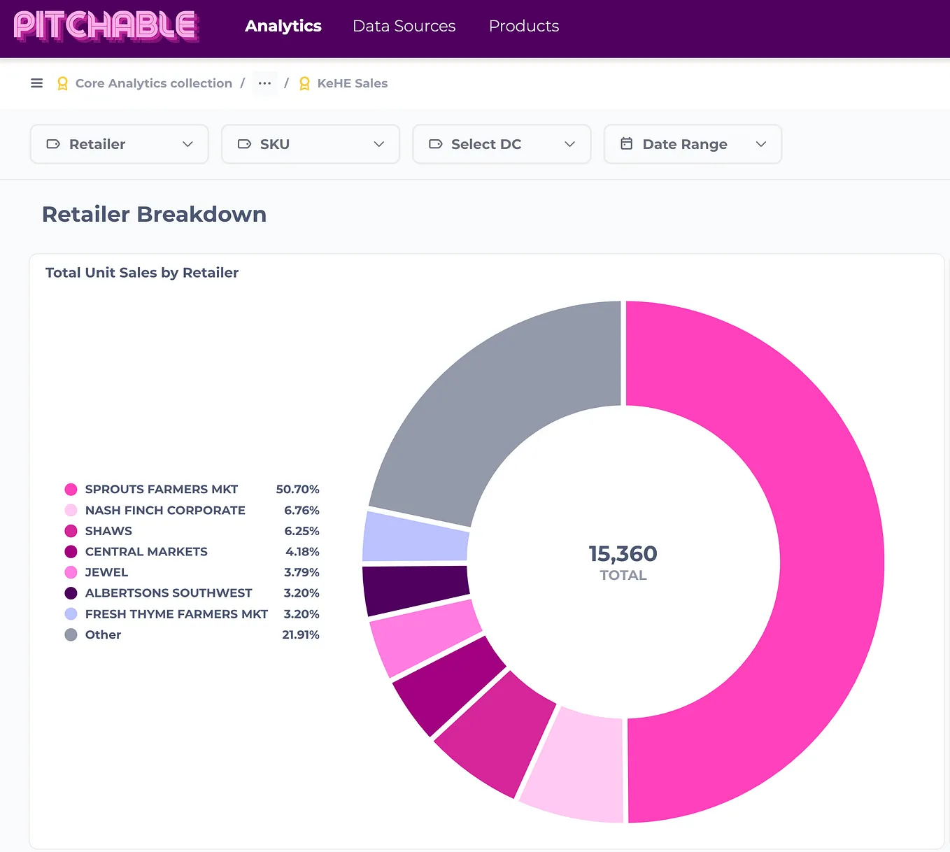Image resolution: width=950 pixels, height=852 pixels.
Task: Click the Select DC filter label
Action: (486, 144)
